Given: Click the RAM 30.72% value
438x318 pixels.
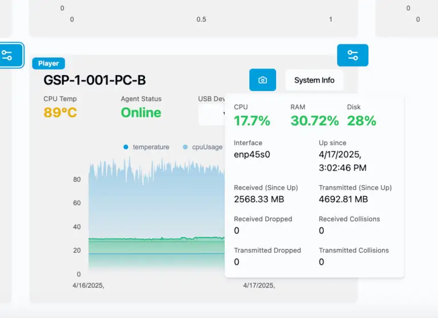Looking at the screenshot, I should pos(314,121).
